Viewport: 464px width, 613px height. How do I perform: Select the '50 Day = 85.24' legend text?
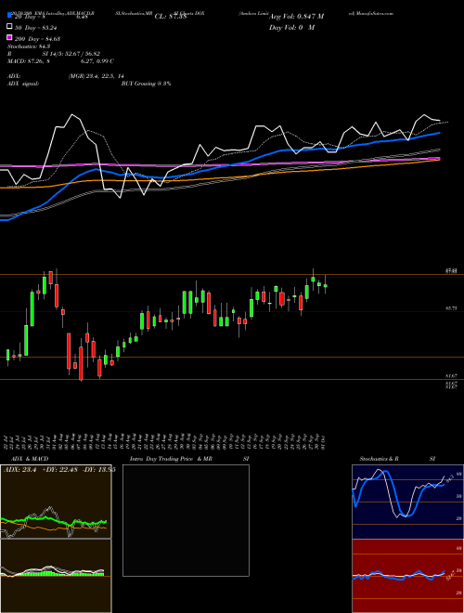[x=37, y=27]
